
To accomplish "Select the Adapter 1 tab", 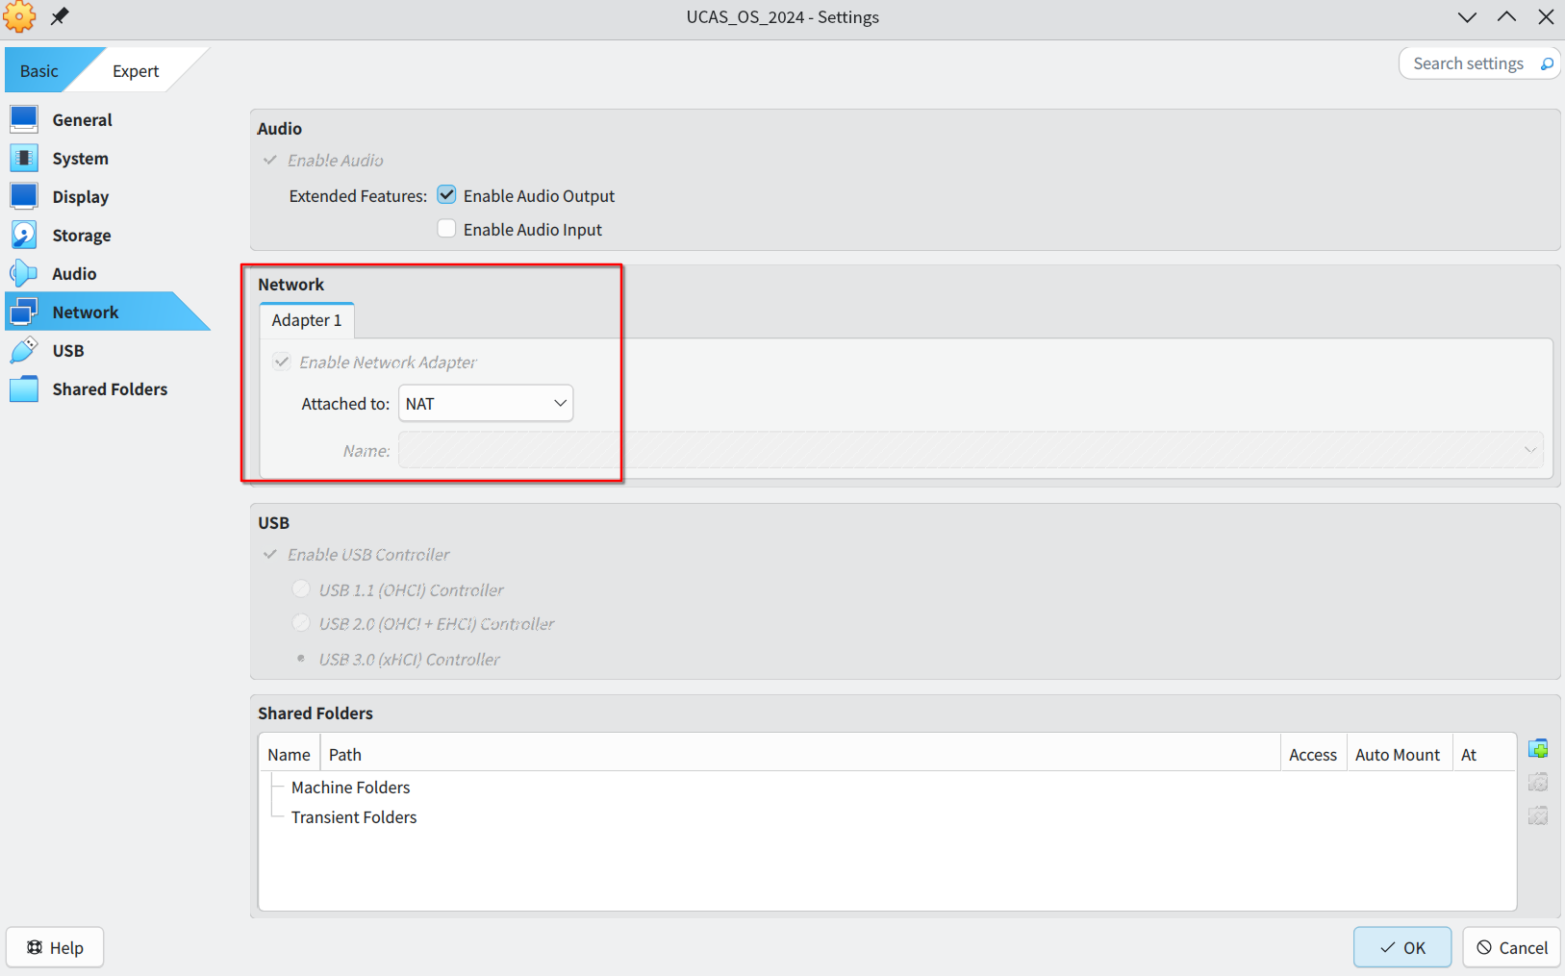I will [307, 320].
